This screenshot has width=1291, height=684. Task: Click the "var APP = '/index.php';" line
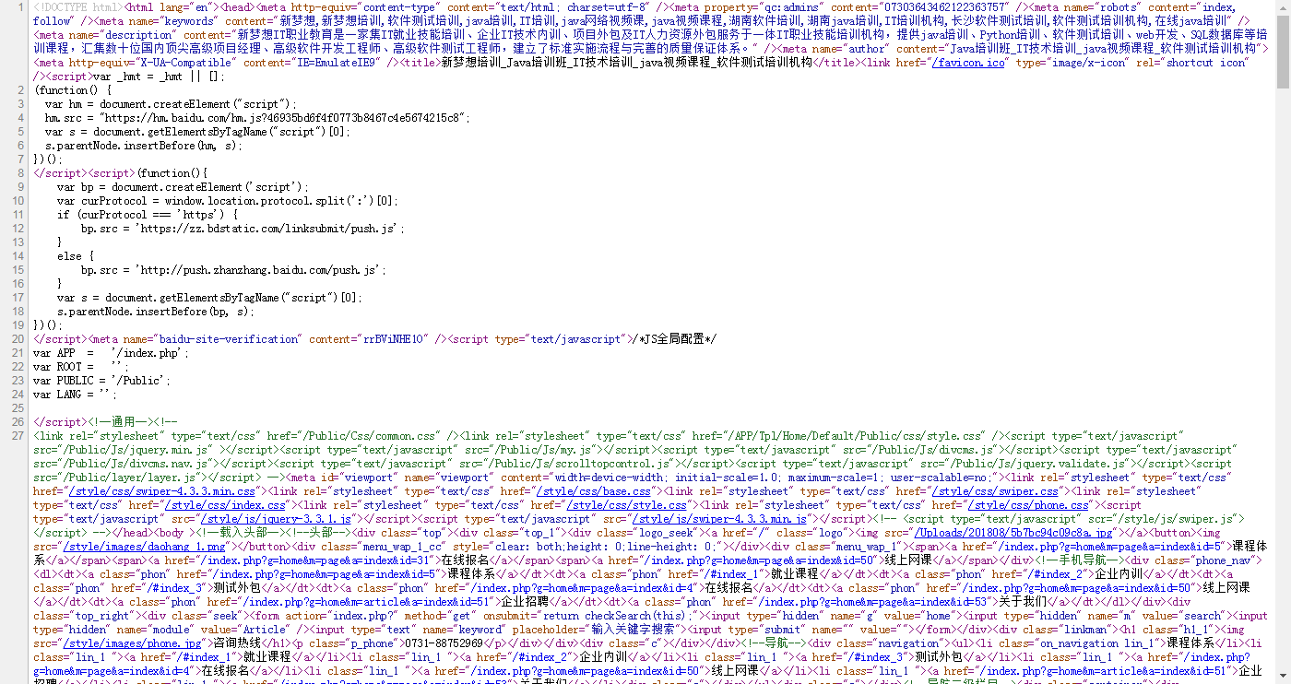pos(111,353)
